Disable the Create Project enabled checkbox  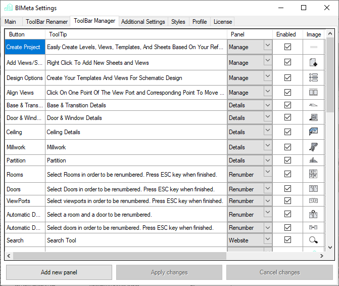click(287, 47)
